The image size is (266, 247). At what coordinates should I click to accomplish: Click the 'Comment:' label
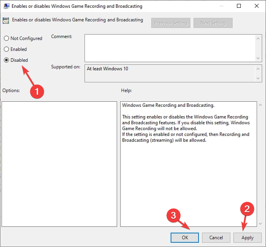(x=62, y=37)
